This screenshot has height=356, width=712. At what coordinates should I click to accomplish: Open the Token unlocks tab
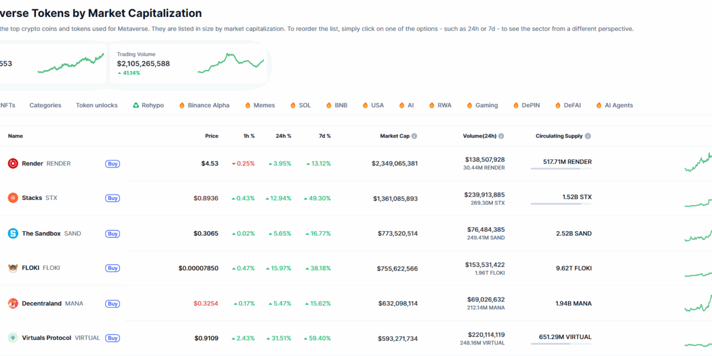97,105
